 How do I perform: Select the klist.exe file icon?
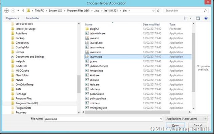point(87,80)
